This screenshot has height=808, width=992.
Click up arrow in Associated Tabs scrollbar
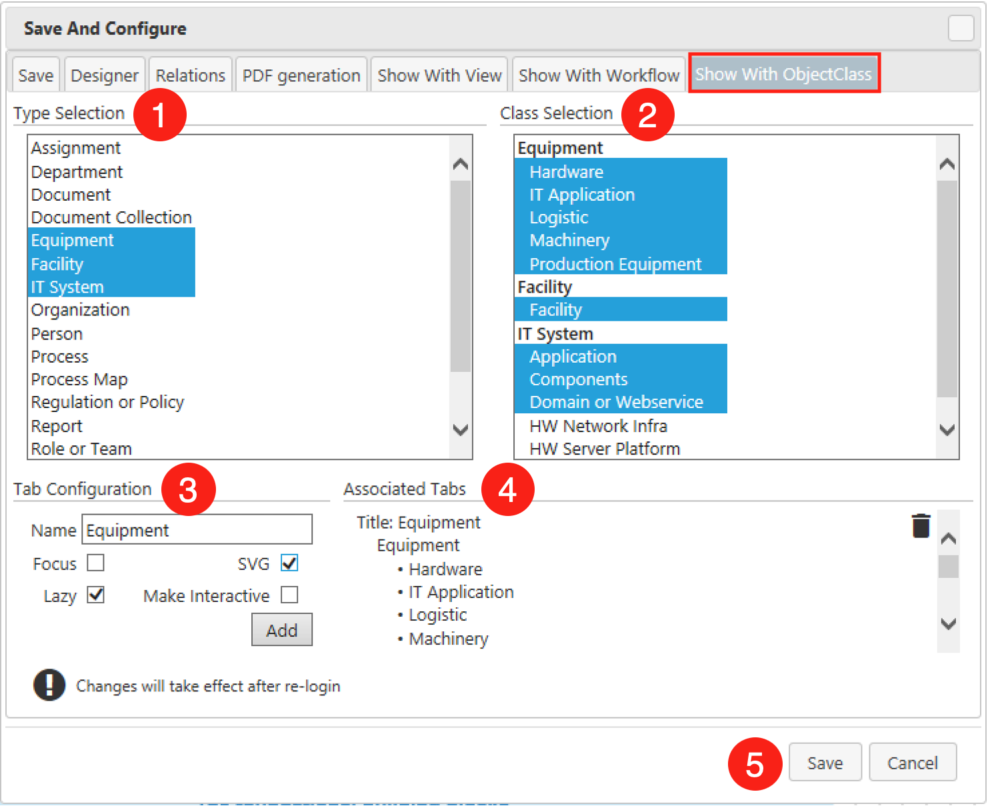[x=948, y=539]
